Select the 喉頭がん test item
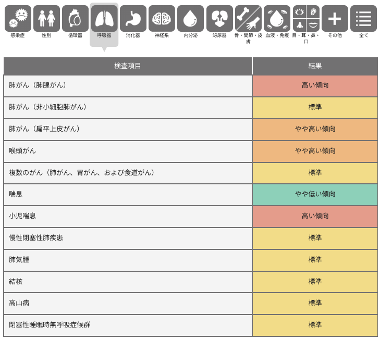The image size is (380, 340). tap(128, 151)
